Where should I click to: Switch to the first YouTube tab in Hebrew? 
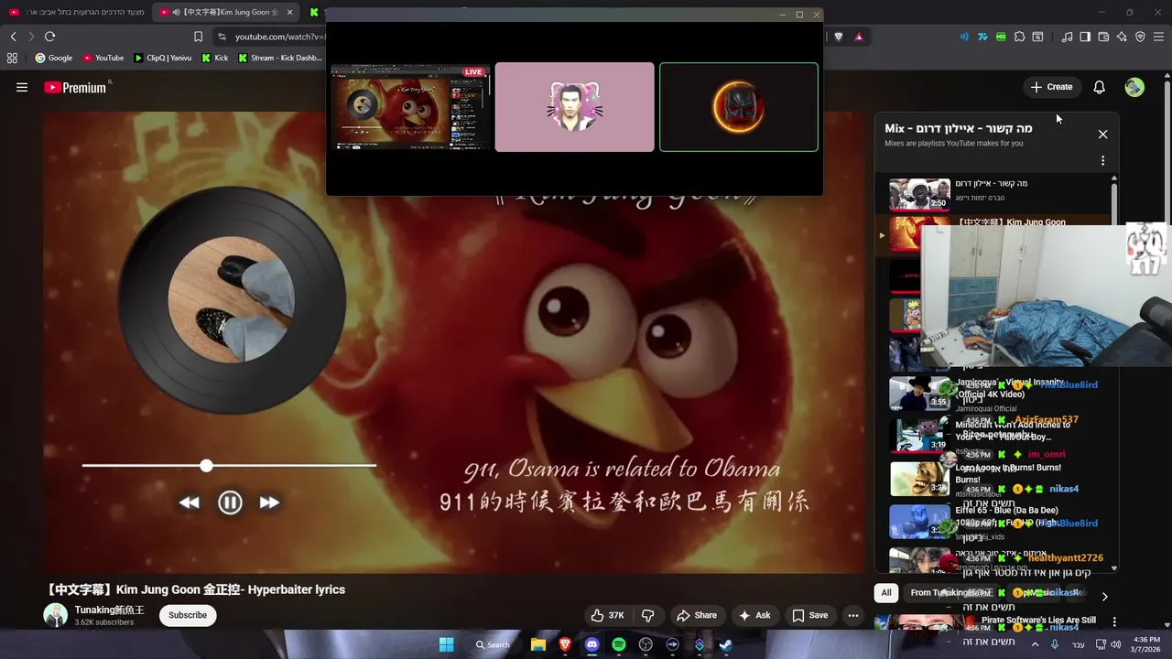75,12
